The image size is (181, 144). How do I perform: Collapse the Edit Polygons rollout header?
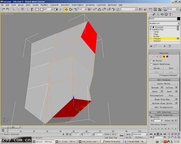[x=164, y=80]
